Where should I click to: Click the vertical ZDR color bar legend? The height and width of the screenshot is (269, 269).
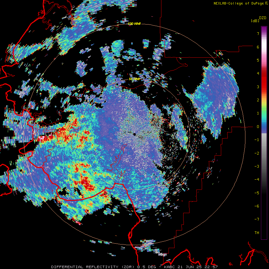[x=264, y=133]
